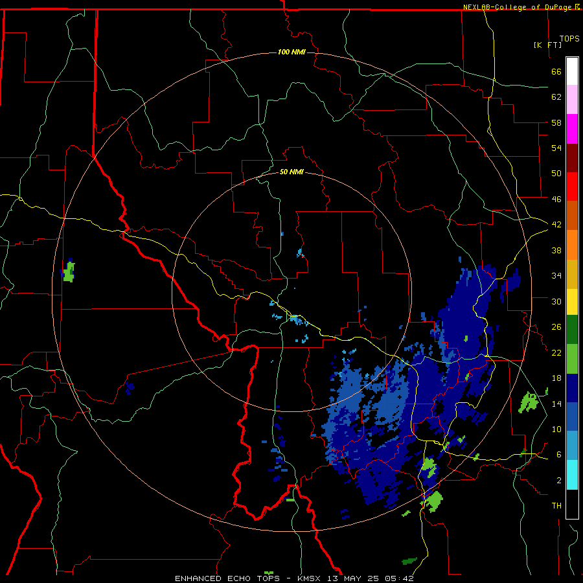Click the '46' legend value
The height and width of the screenshot is (583, 583).
556,200
